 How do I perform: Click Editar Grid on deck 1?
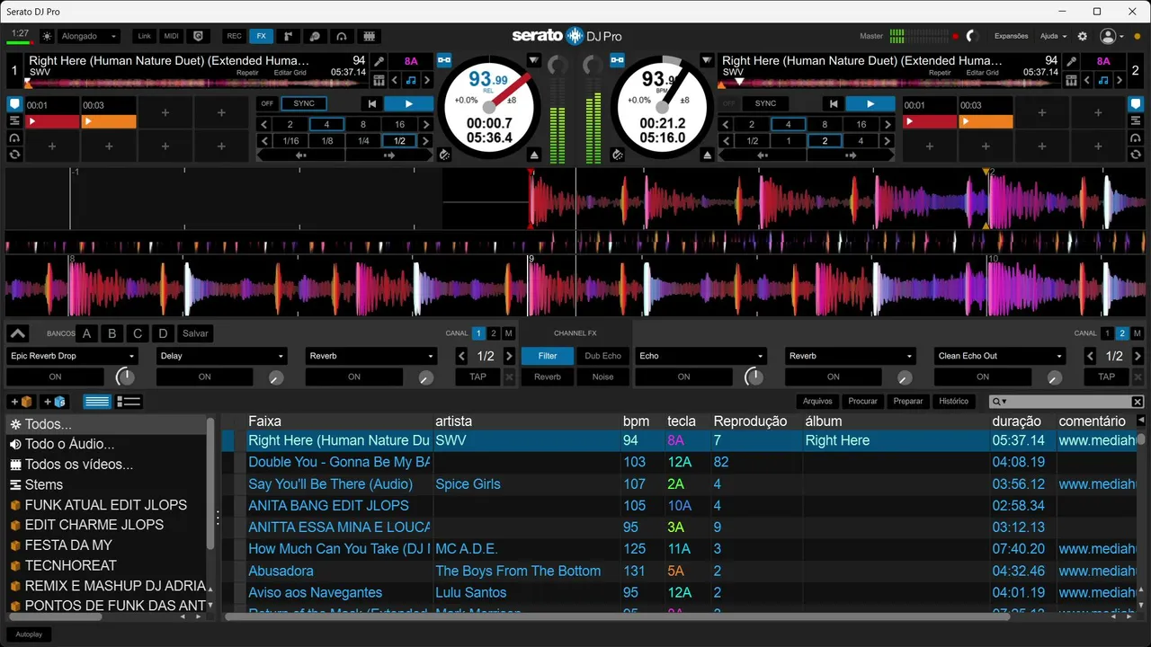(x=290, y=73)
